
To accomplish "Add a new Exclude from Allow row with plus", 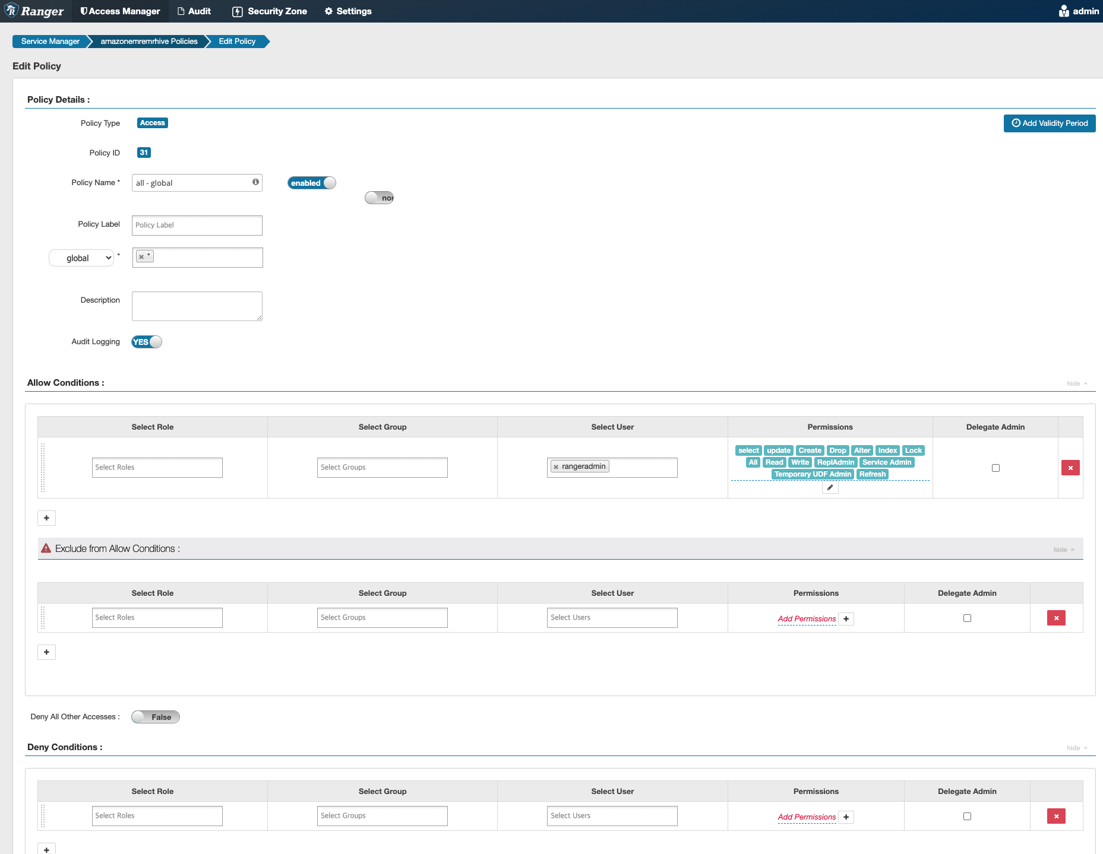I will pos(46,652).
